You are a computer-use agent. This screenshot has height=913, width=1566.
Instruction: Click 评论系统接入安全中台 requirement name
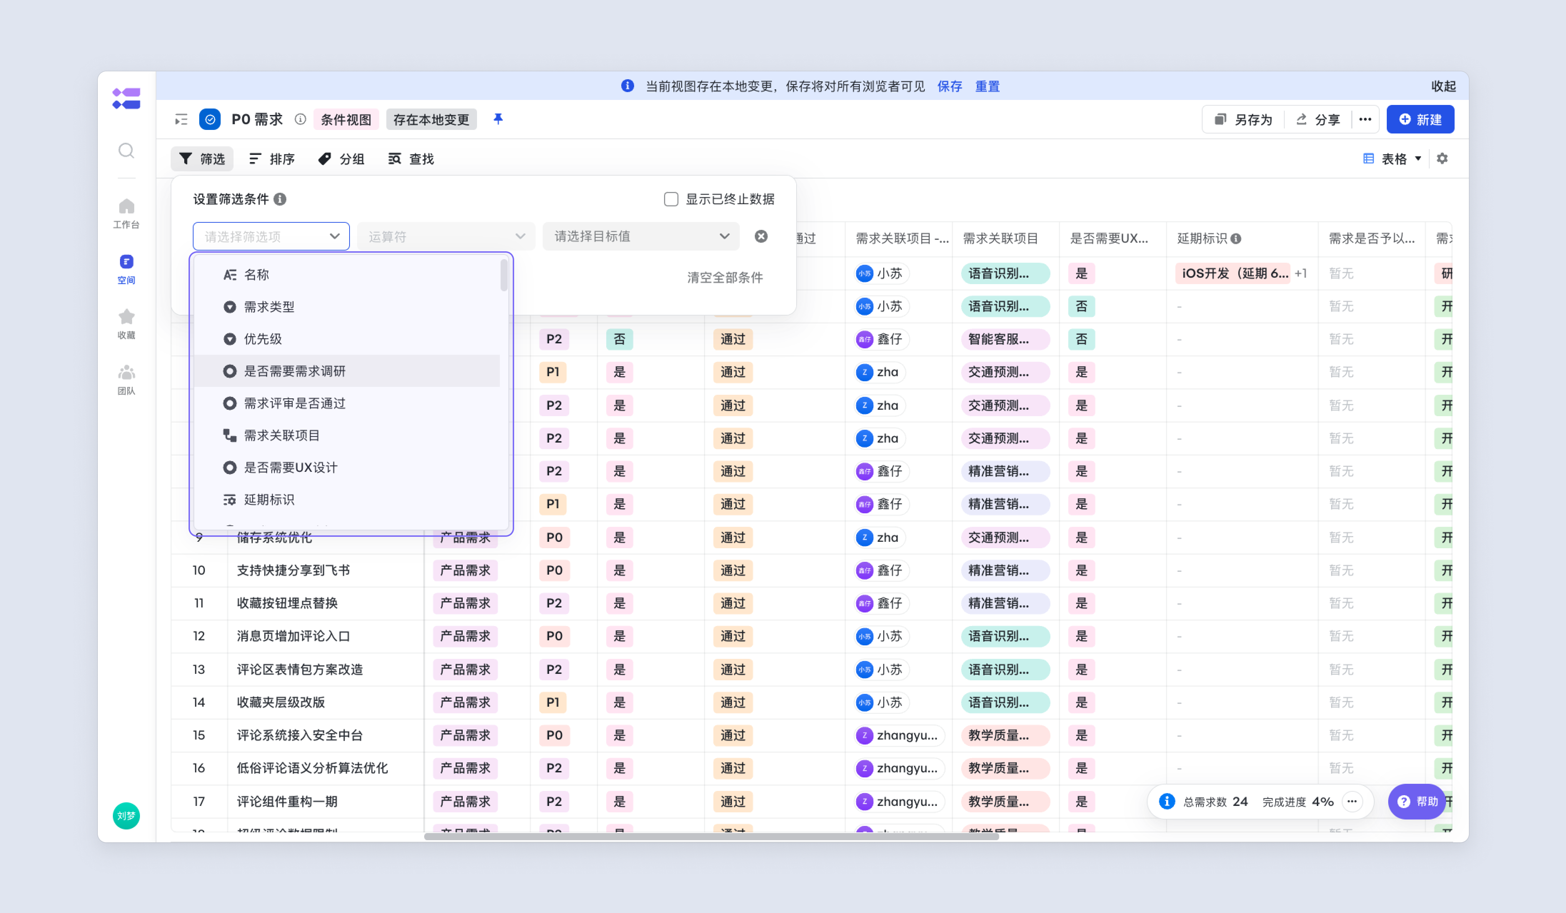pyautogui.click(x=300, y=735)
